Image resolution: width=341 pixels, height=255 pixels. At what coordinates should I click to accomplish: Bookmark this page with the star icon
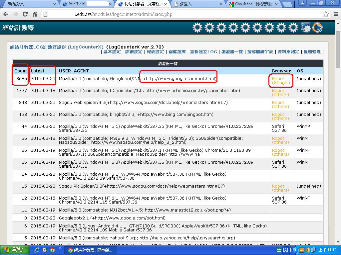326,14
